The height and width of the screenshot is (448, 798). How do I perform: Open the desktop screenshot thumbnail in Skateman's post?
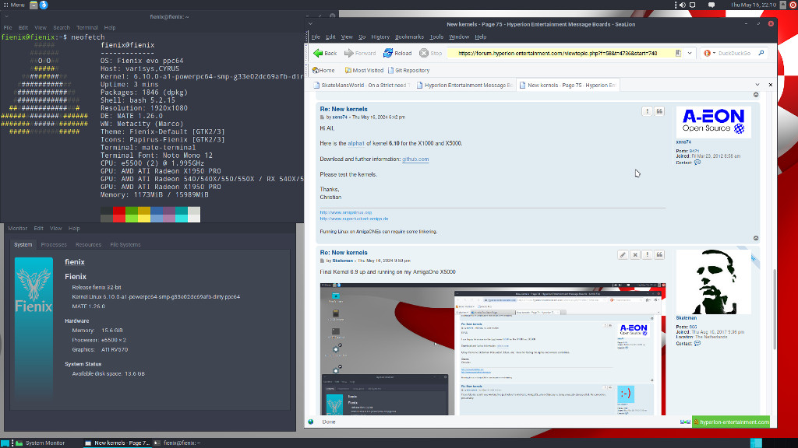click(x=493, y=349)
